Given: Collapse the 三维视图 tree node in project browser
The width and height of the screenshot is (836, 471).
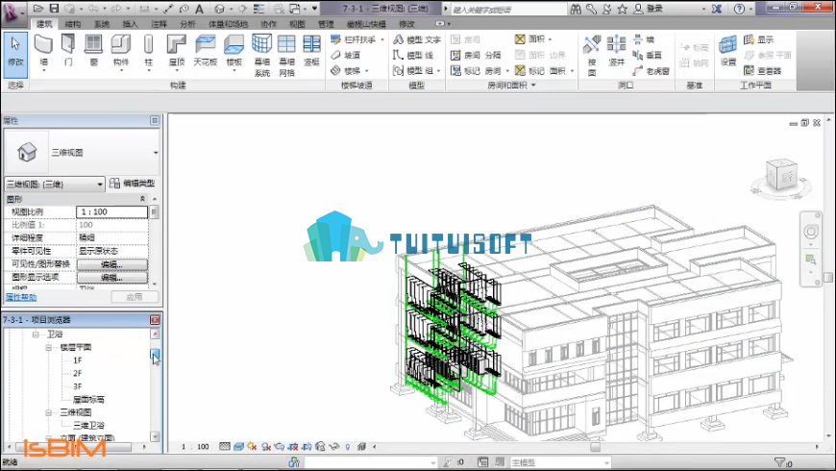Looking at the screenshot, I should pos(48,413).
